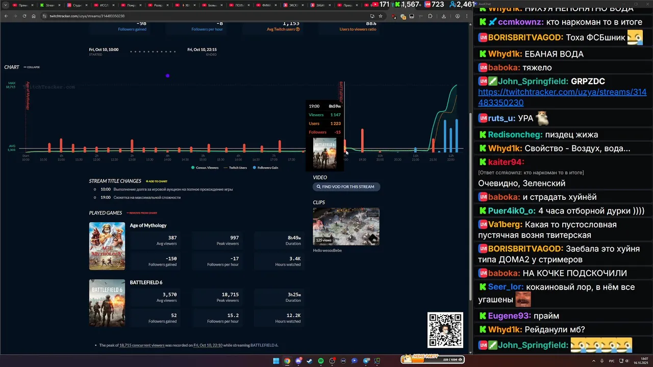The image size is (653, 367).
Task: Open Telegram from the taskbar
Action: (x=366, y=361)
